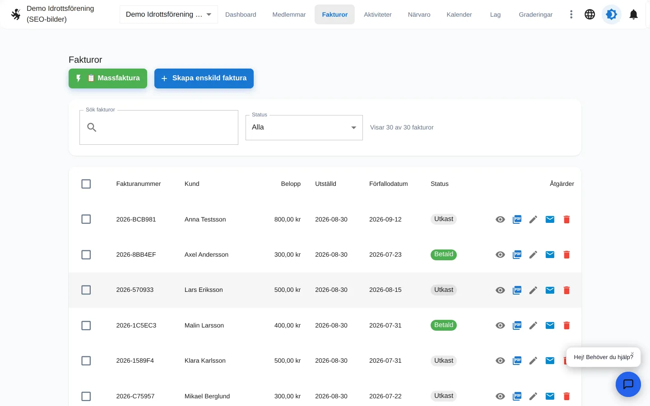The width and height of the screenshot is (650, 406).
Task: Dismiss the 'Hej! Behöver du hjälp?' popup
Action: [x=632, y=354]
